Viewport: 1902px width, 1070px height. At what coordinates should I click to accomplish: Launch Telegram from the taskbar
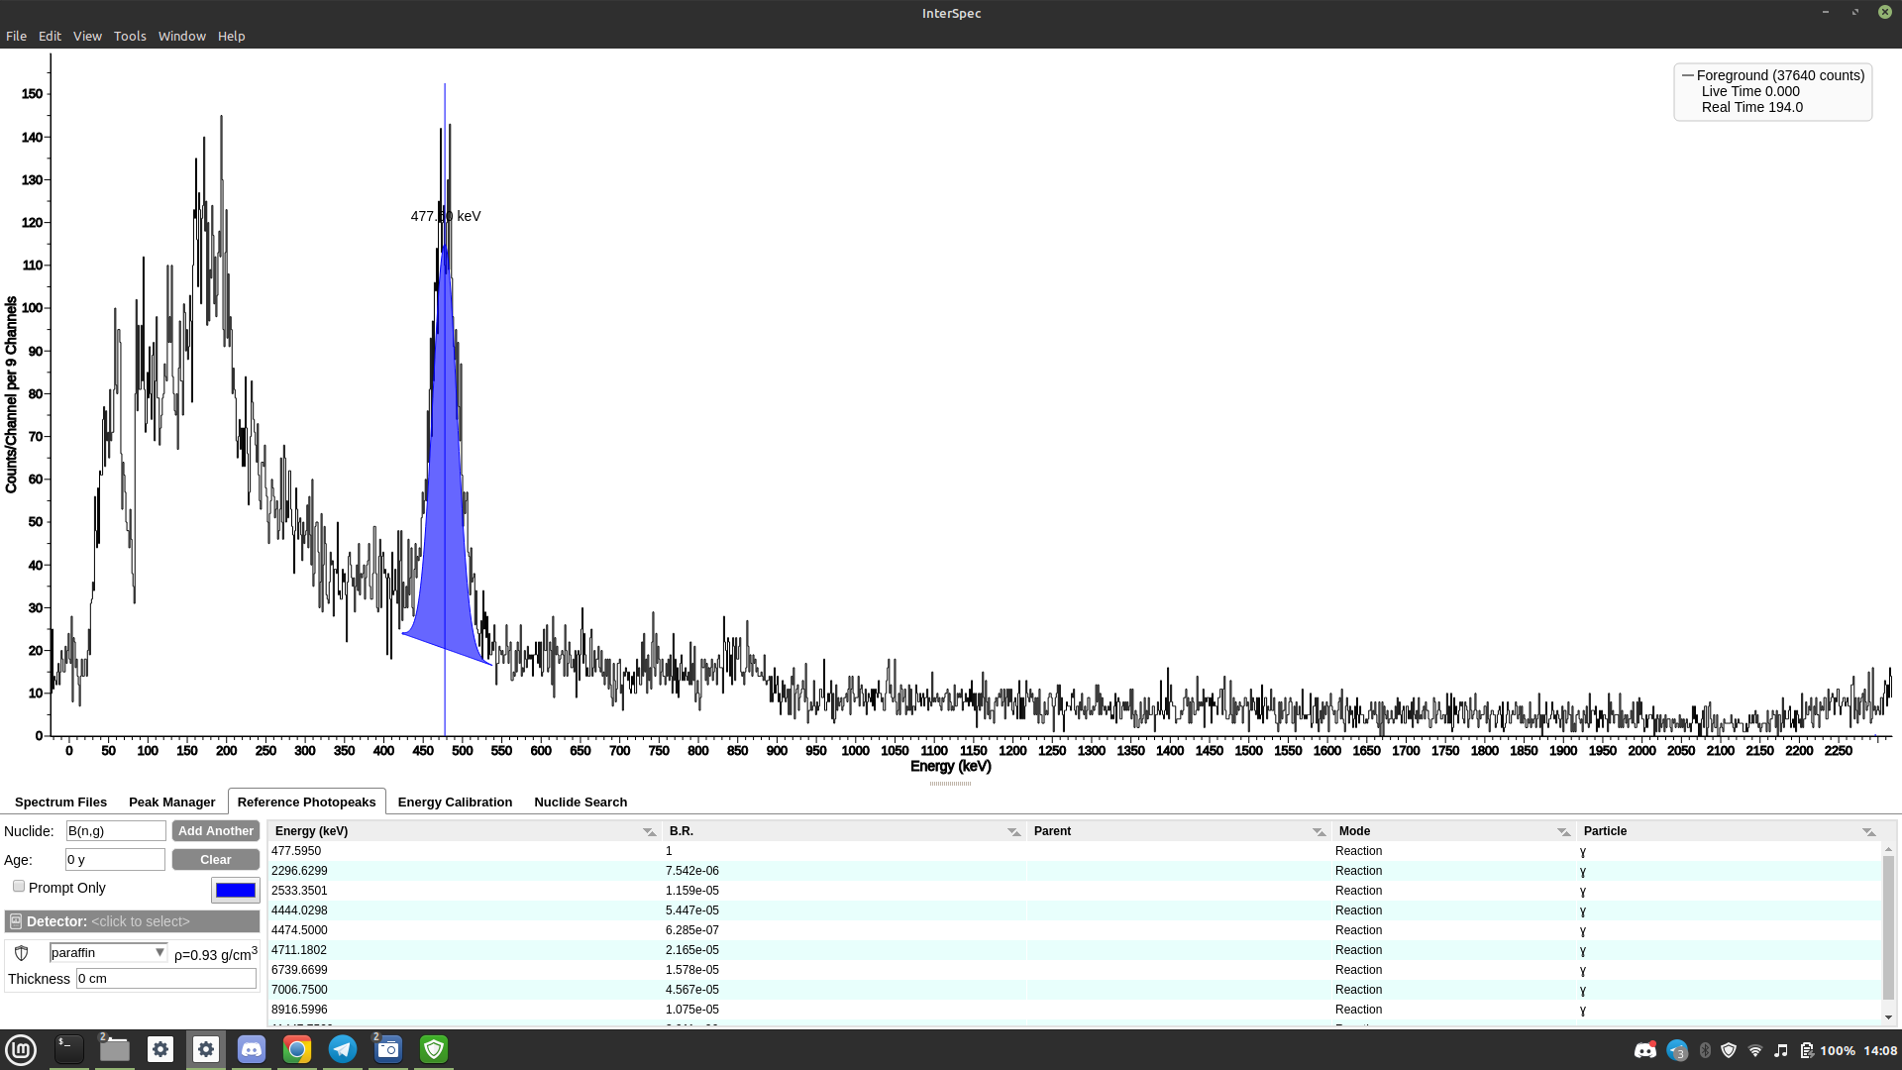pos(343,1049)
